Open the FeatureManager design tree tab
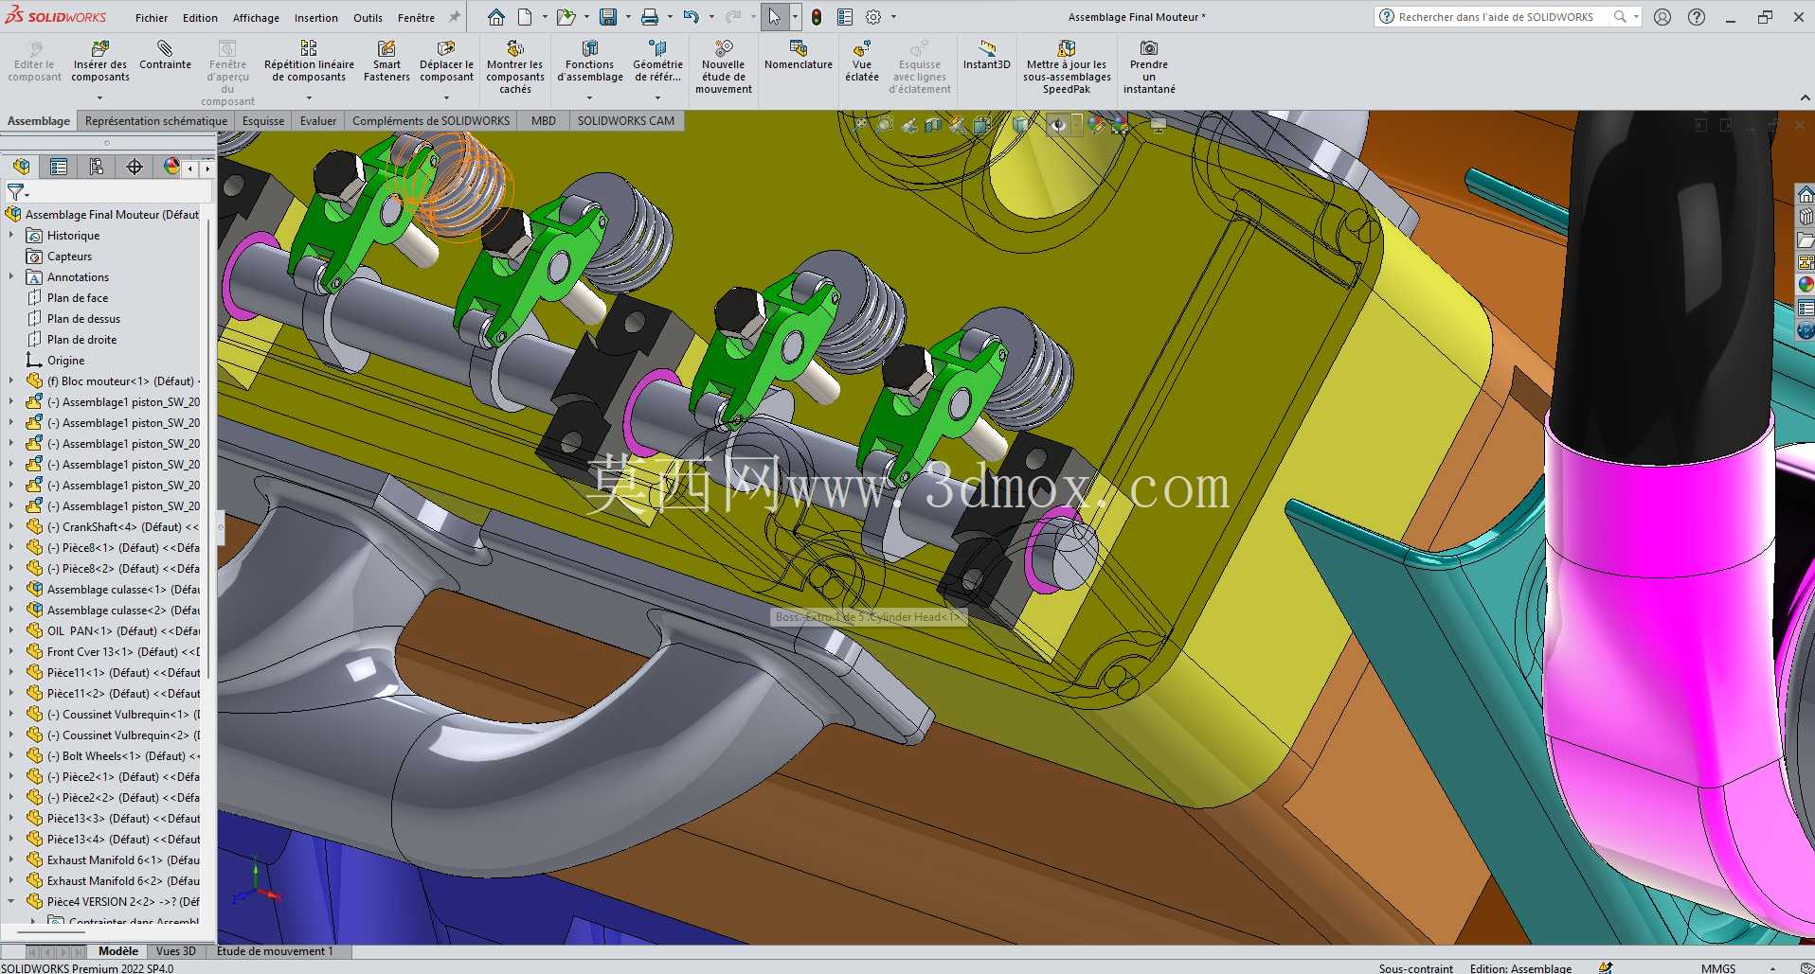This screenshot has height=974, width=1815. coord(21,167)
